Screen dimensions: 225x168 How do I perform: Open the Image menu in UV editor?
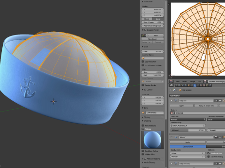tap(193, 81)
